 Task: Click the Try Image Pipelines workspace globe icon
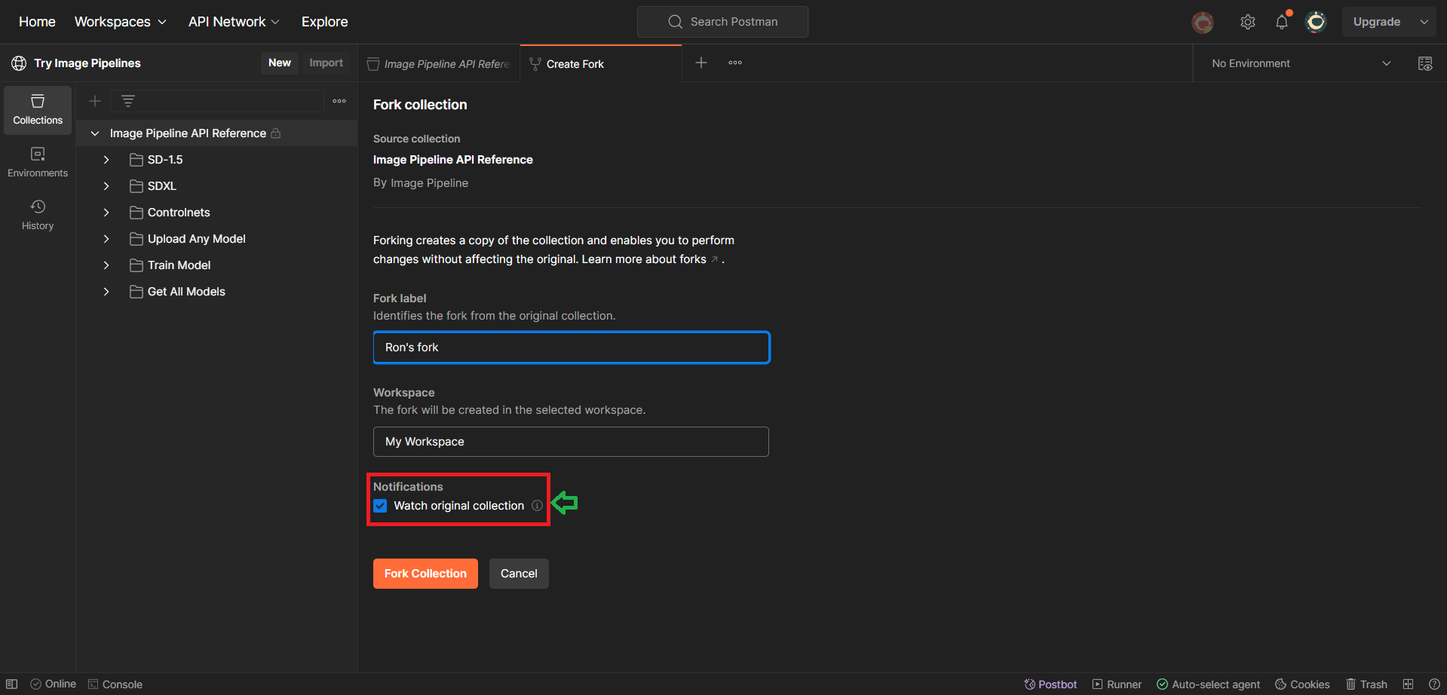[x=19, y=63]
